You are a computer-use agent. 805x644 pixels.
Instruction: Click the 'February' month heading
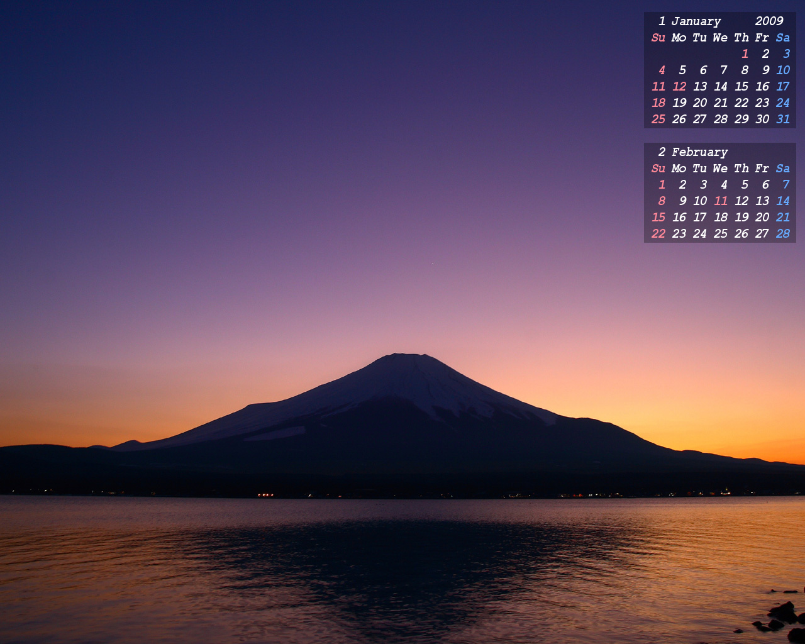tap(700, 152)
